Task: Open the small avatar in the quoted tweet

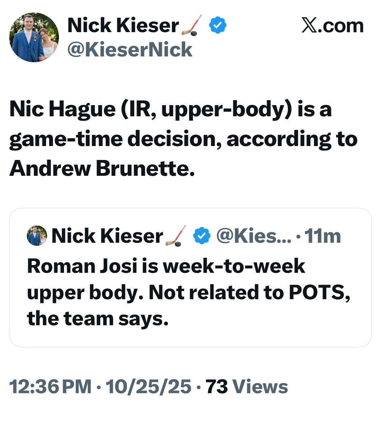Action: click(37, 235)
